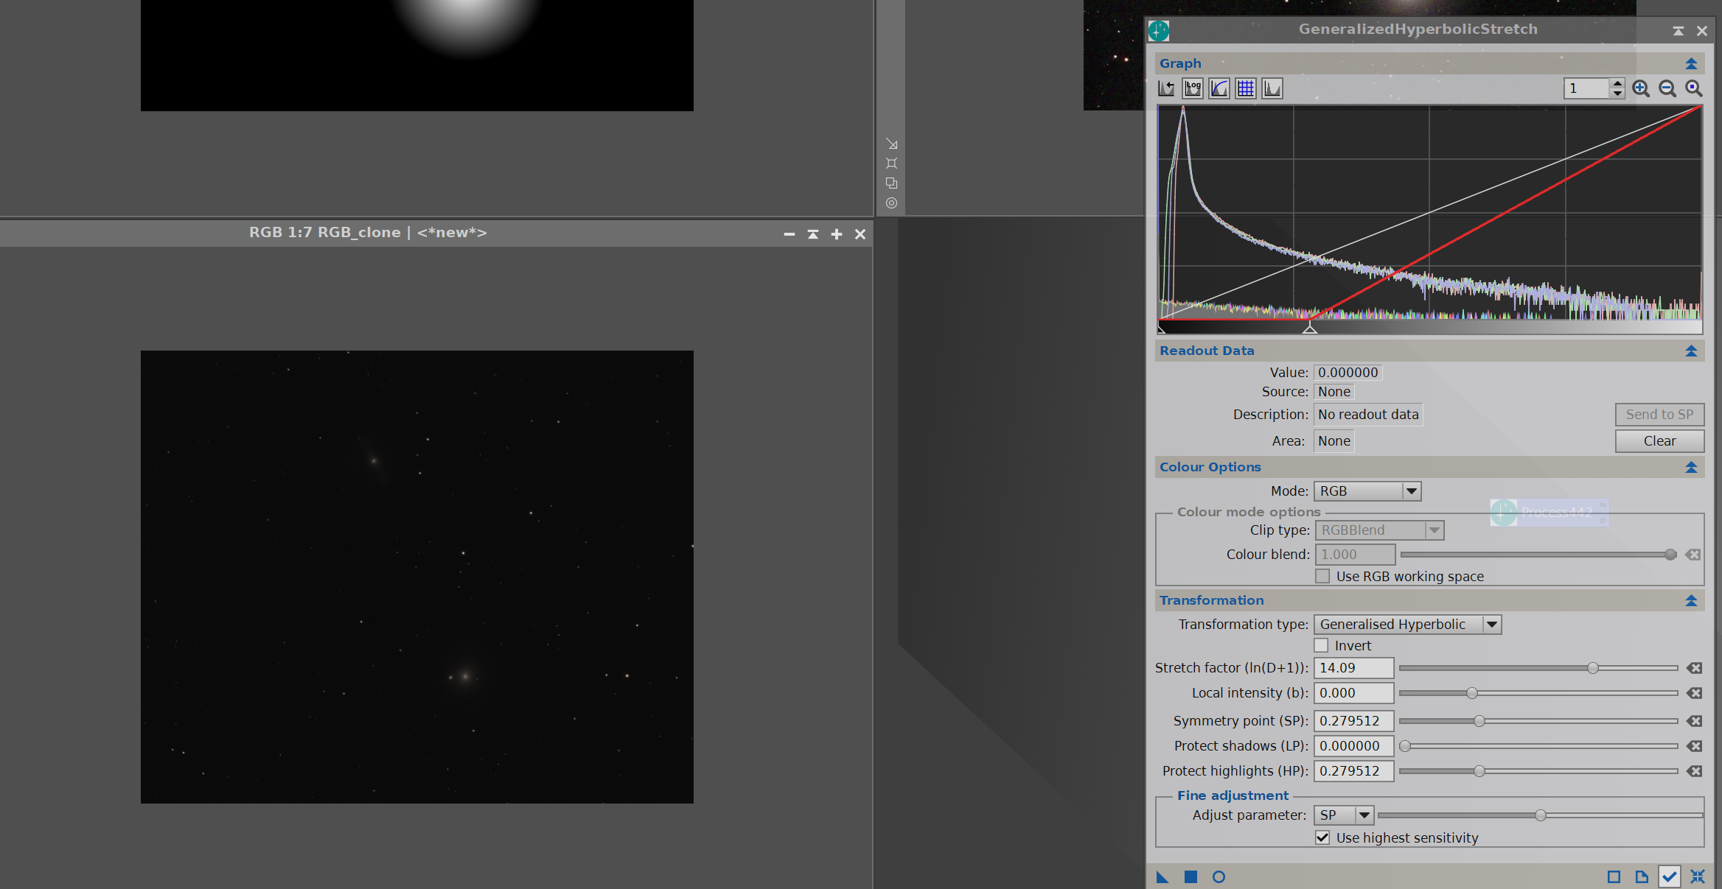Open the Transformation type dropdown
Image resolution: width=1722 pixels, height=889 pixels.
(x=1408, y=625)
